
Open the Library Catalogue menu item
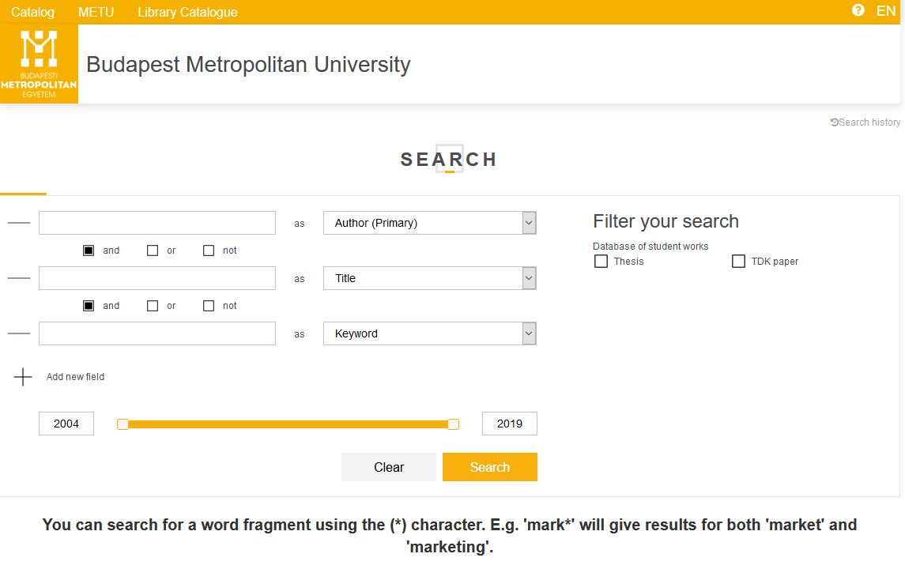(187, 12)
